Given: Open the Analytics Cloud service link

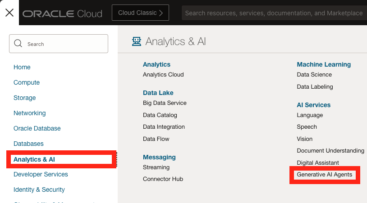Looking at the screenshot, I should click(x=163, y=75).
